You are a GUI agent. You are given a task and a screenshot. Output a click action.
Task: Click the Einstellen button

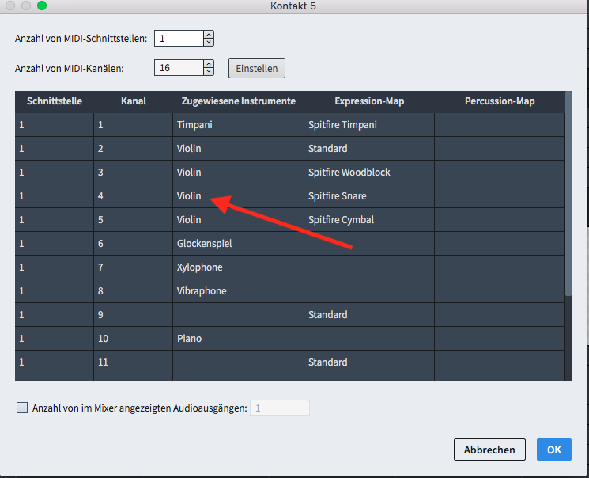(257, 68)
